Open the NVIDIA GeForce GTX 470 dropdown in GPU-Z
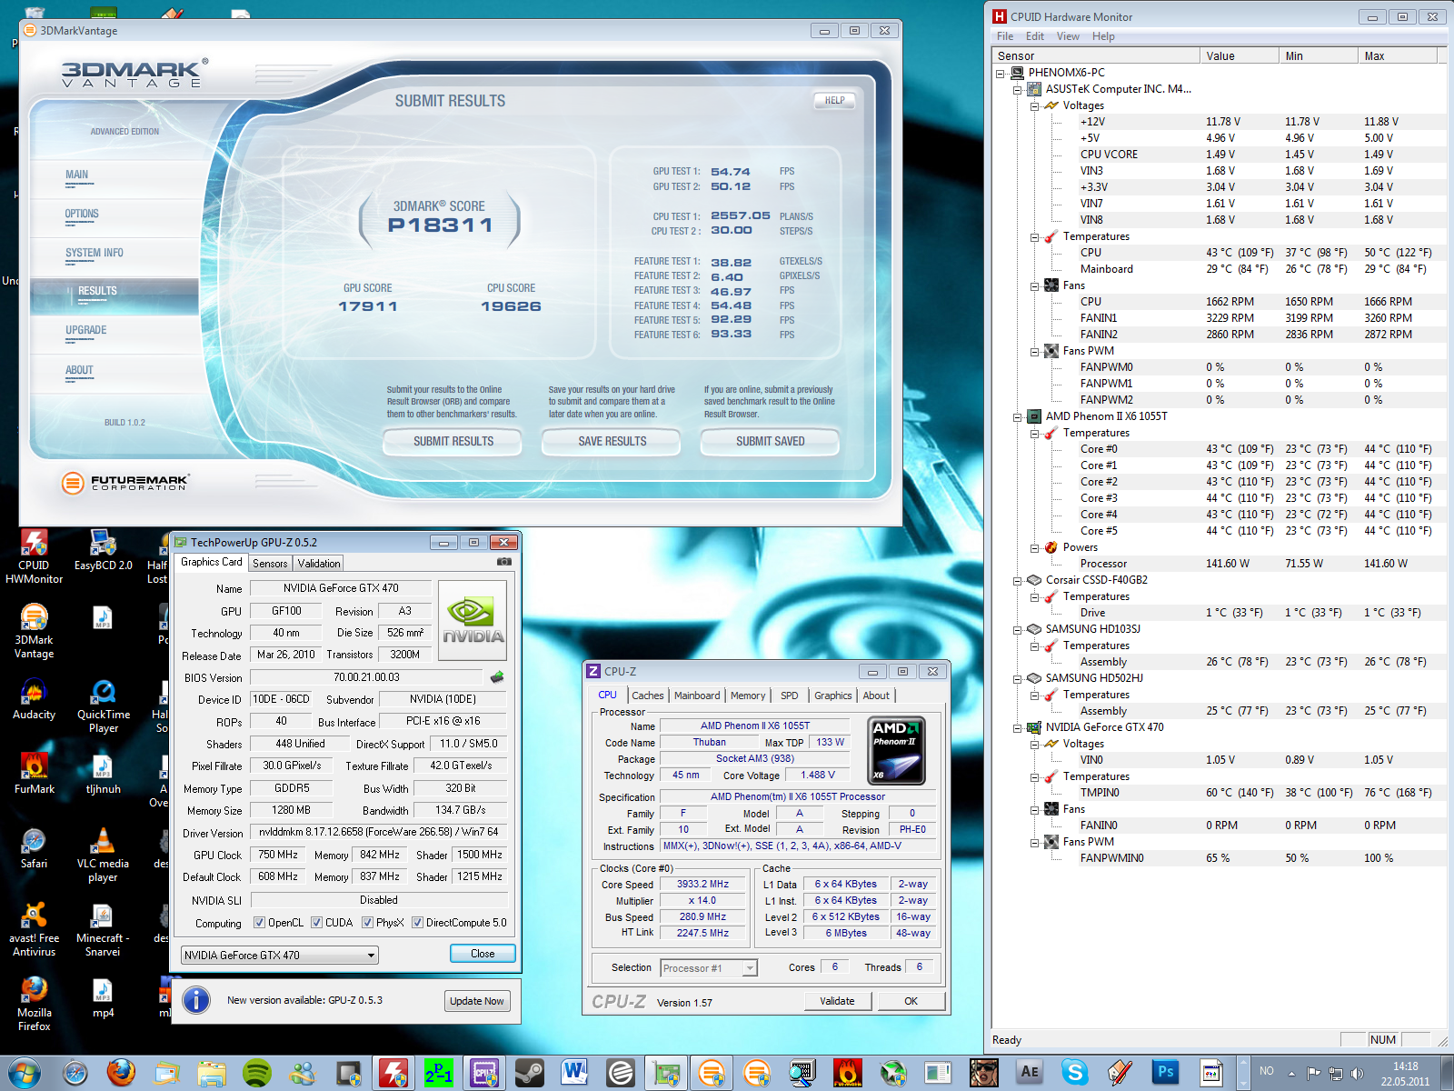Viewport: 1454px width, 1091px height. tap(280, 955)
